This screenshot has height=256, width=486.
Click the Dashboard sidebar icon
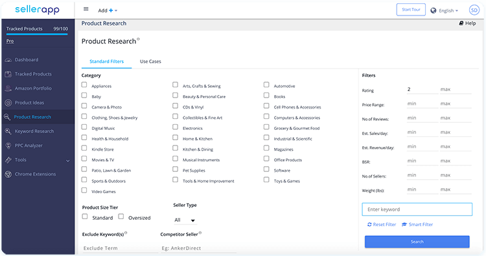click(8, 60)
